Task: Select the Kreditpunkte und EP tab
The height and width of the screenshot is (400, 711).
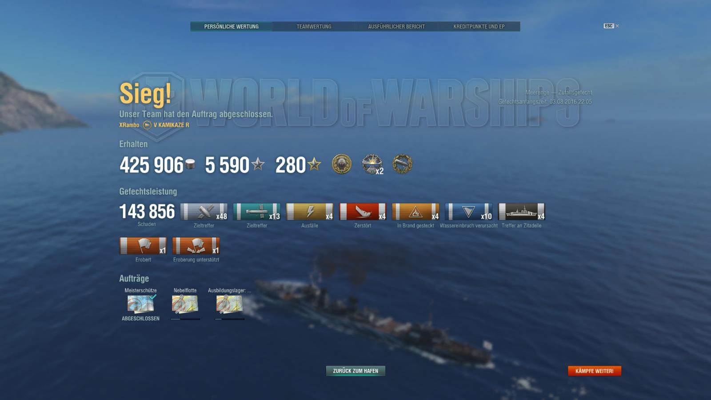Action: click(x=479, y=27)
